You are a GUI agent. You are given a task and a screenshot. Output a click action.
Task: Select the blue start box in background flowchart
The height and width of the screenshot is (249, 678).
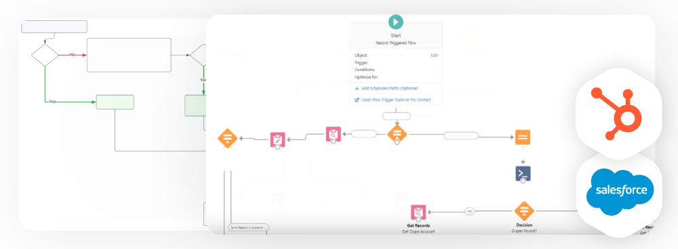(54, 27)
